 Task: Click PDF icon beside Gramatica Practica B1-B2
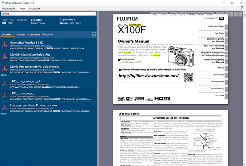[x=5, y=44]
